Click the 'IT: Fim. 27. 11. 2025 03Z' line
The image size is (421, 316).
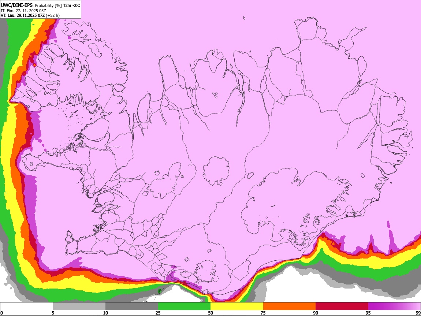pyautogui.click(x=23, y=11)
